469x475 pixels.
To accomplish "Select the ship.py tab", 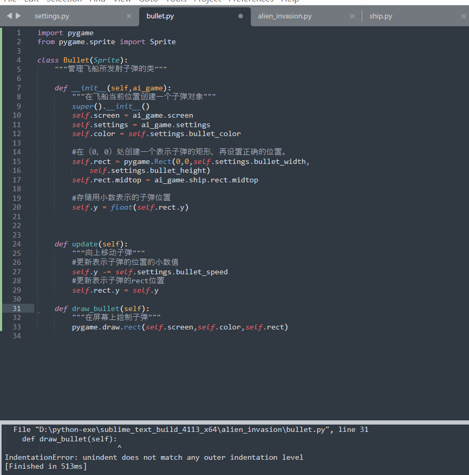I will 380,16.
